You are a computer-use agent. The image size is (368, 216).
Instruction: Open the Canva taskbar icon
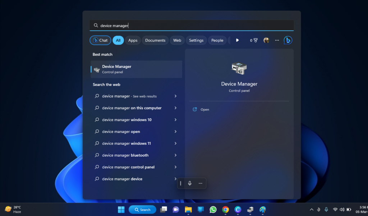tap(238, 210)
